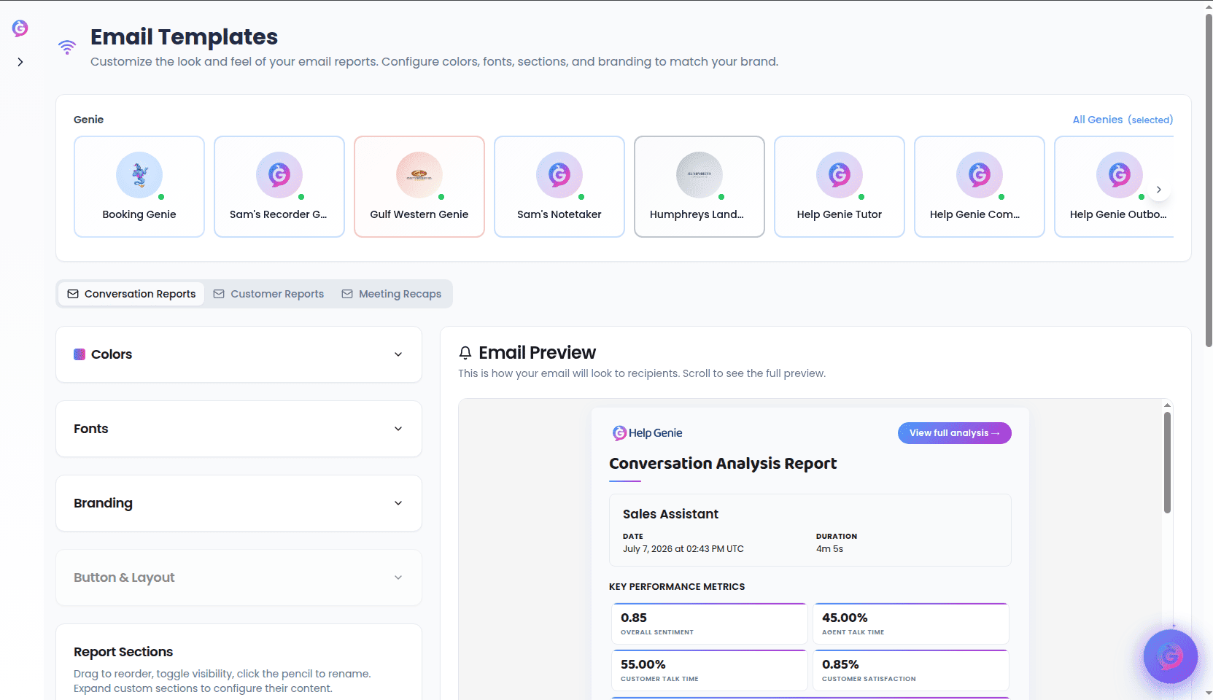The height and width of the screenshot is (700, 1213).
Task: Click the 4m 5s duration value
Action: point(829,549)
